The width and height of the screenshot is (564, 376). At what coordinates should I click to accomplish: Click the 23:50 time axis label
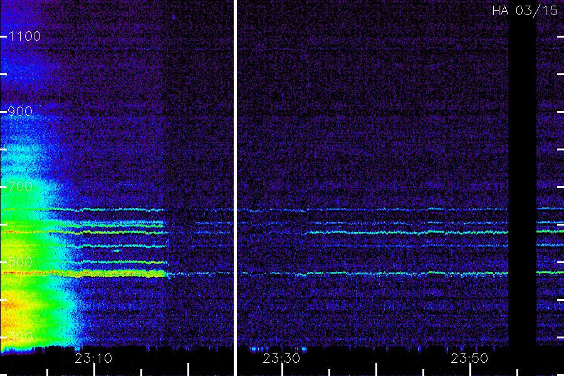(x=469, y=358)
